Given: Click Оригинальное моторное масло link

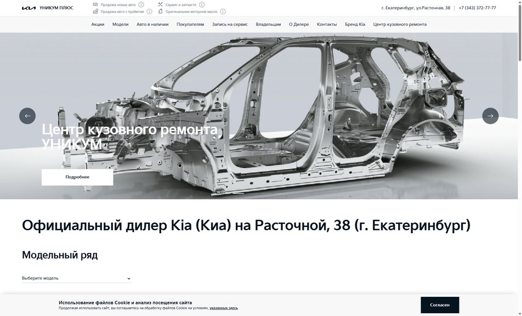Looking at the screenshot, I should 191,12.
